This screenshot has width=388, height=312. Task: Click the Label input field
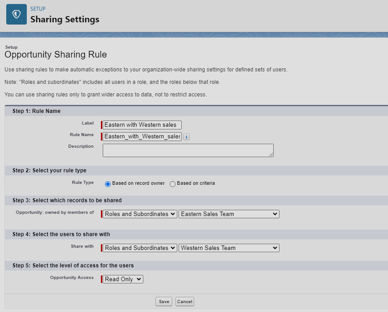(x=142, y=125)
